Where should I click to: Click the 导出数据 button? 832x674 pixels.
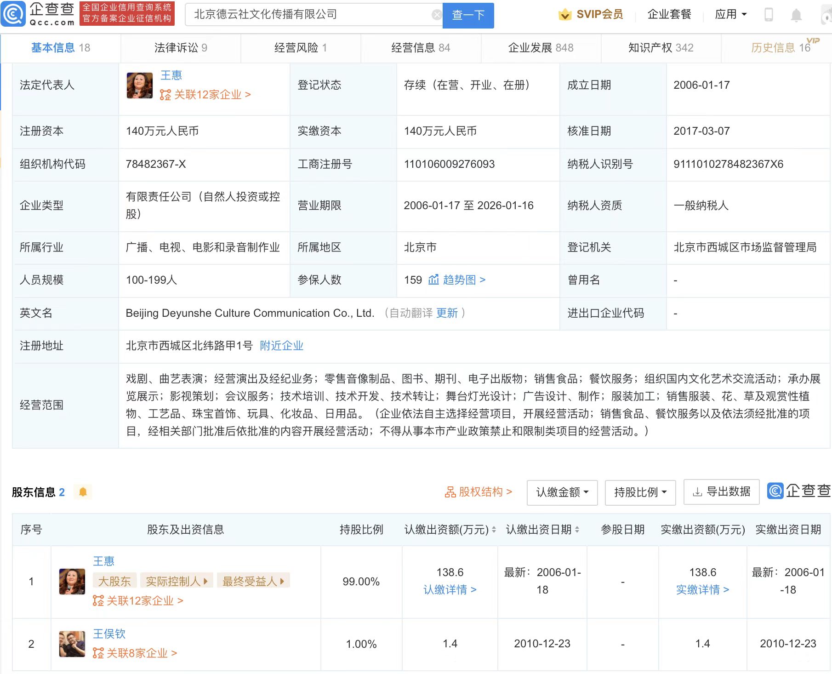[721, 492]
